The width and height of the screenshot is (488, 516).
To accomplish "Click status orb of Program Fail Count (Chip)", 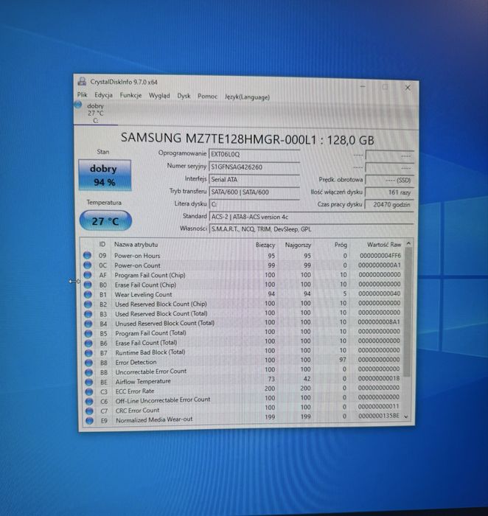I will pos(88,274).
